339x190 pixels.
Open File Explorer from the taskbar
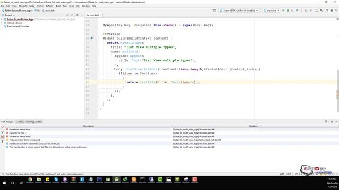click(39, 179)
